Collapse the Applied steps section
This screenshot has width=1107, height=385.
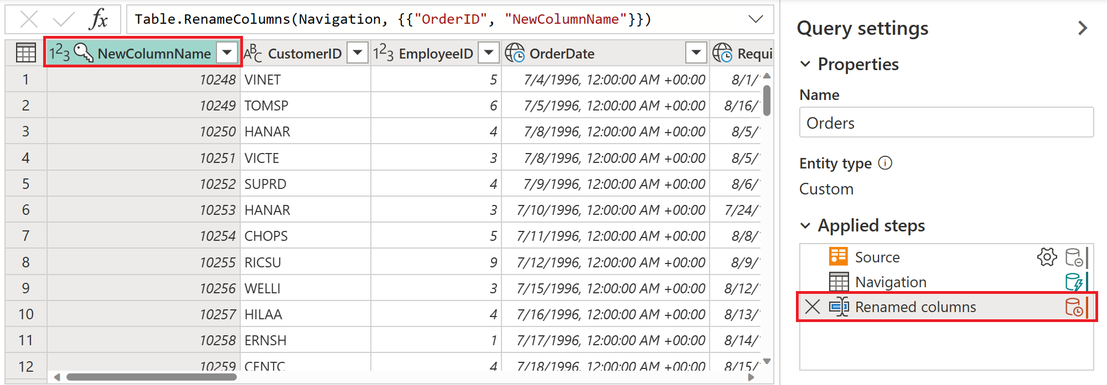click(x=805, y=225)
